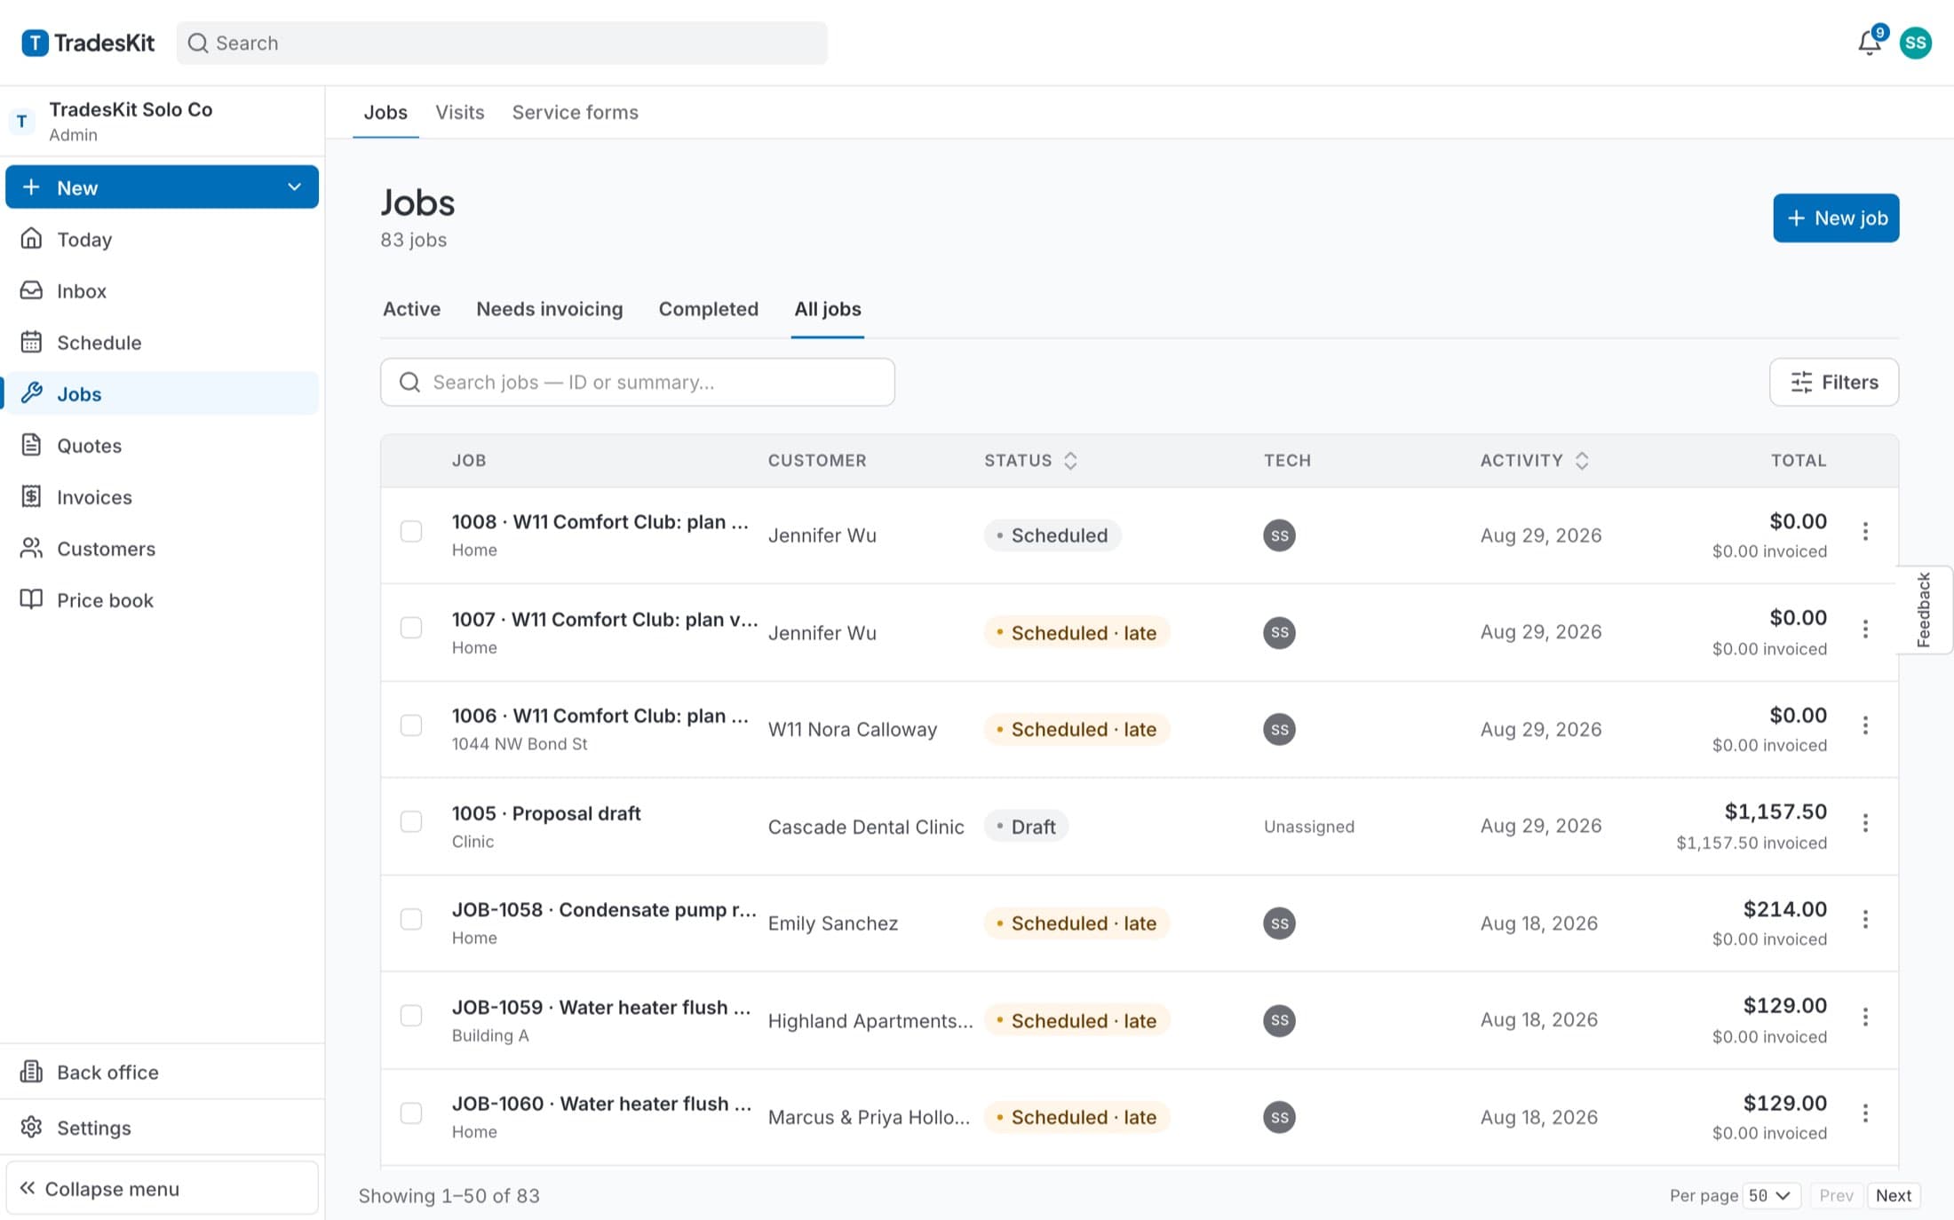
Task: Click the TradesKit logo
Action: click(88, 43)
